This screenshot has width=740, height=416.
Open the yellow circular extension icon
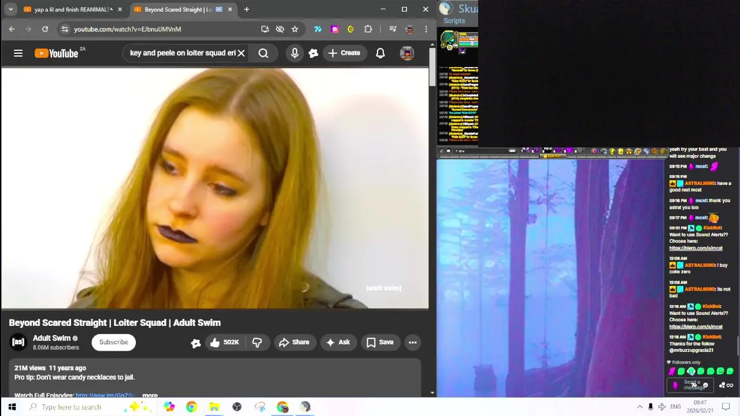click(350, 29)
